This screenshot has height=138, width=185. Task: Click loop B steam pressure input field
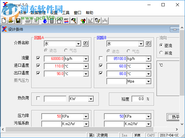click(x=117, y=81)
